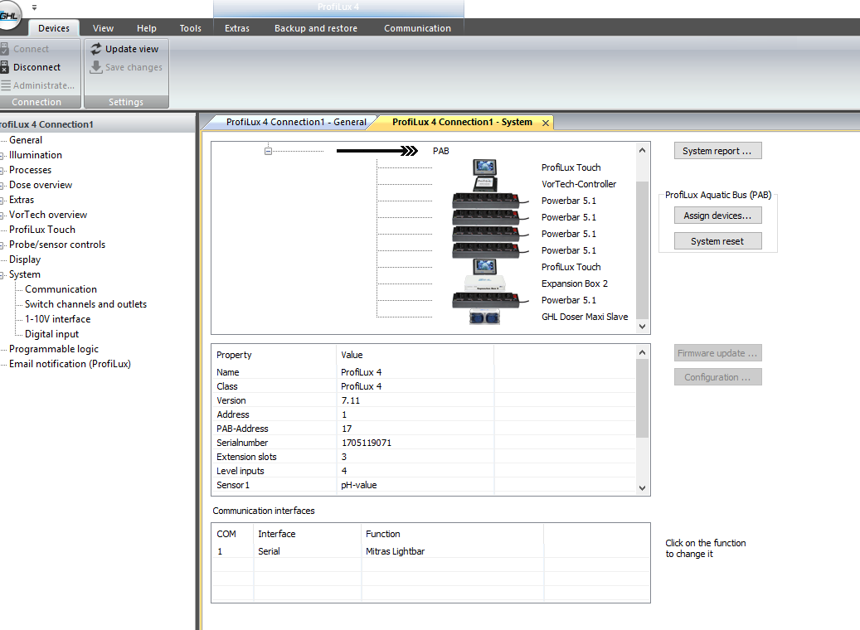Open Digital input tree item
This screenshot has height=630, width=860.
51,334
